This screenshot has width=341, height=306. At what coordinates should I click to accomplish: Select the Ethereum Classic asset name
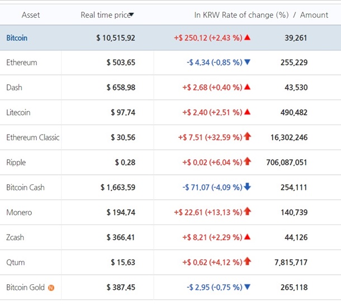coord(33,137)
